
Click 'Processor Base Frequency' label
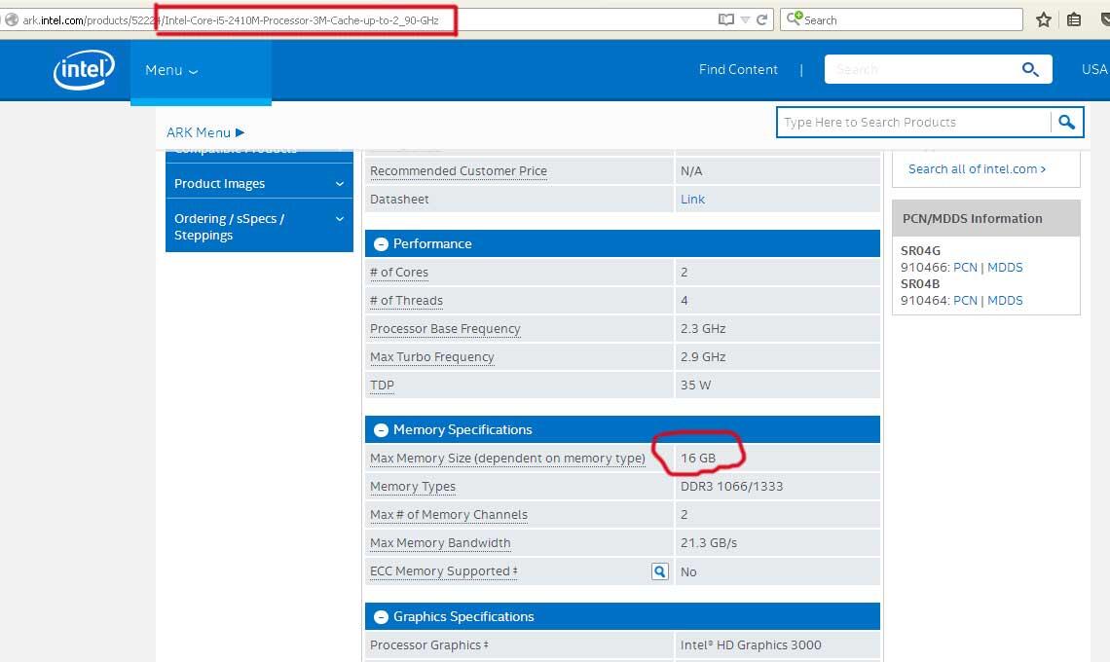pyautogui.click(x=445, y=328)
